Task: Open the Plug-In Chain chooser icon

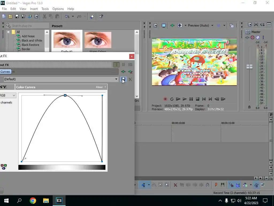Action: (123, 72)
